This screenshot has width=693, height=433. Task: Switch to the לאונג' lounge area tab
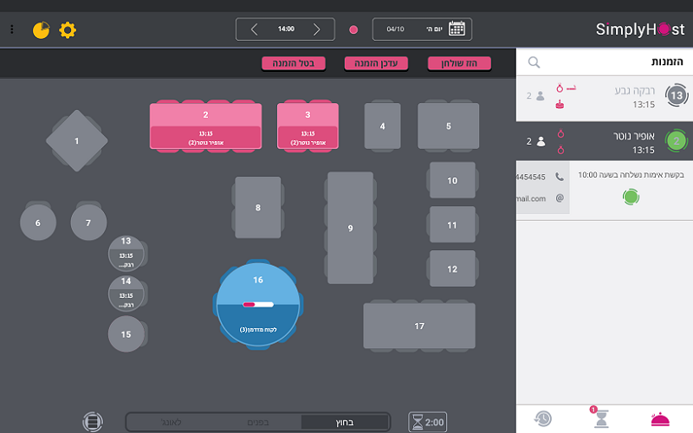(171, 422)
